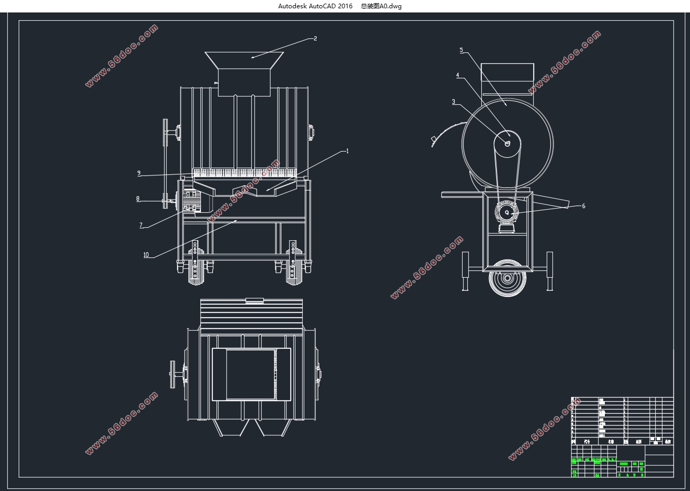
Task: Click the belt pulley left of front view
Action: coord(166,163)
